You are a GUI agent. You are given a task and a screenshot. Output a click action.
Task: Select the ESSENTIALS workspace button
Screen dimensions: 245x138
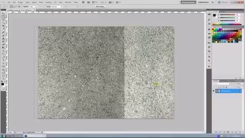point(203,2)
